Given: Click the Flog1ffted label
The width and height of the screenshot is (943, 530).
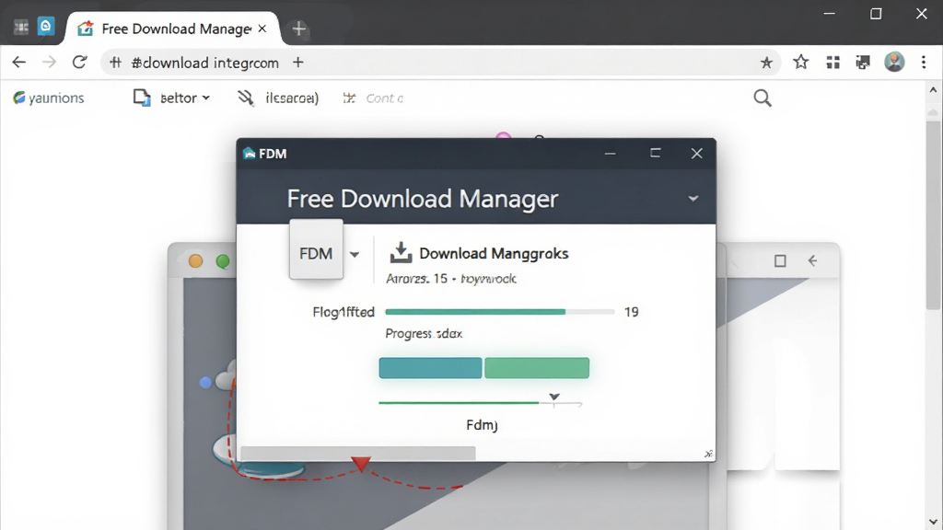Looking at the screenshot, I should point(343,312).
